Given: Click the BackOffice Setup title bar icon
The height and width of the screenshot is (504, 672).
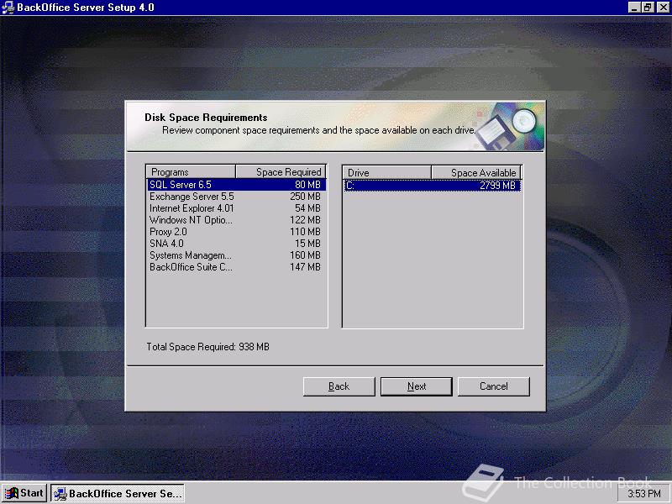Looking at the screenshot, I should click(8, 8).
